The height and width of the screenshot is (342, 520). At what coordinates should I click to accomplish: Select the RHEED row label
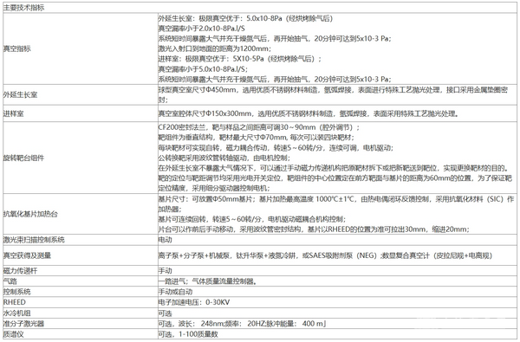click(14, 302)
